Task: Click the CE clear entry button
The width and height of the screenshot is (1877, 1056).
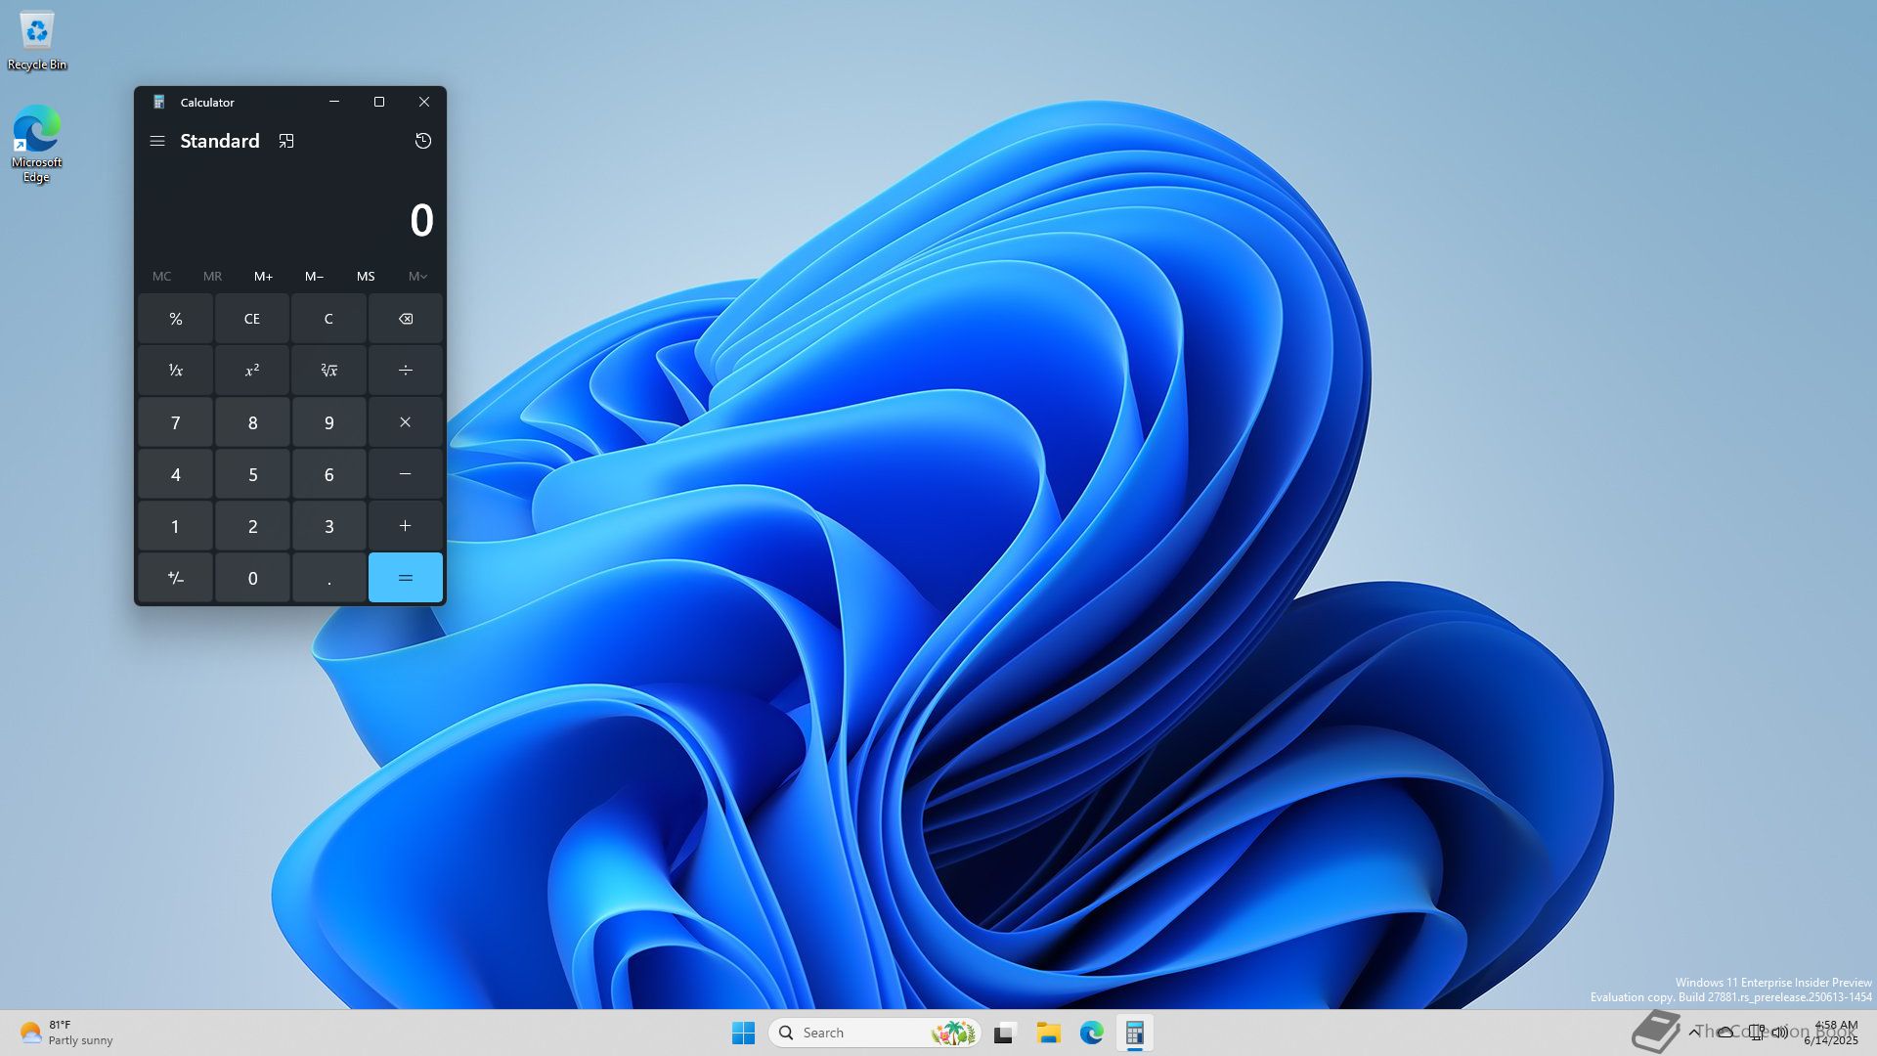Action: click(252, 319)
